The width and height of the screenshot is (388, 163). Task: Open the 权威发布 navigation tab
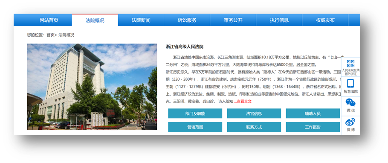pyautogui.click(x=325, y=20)
